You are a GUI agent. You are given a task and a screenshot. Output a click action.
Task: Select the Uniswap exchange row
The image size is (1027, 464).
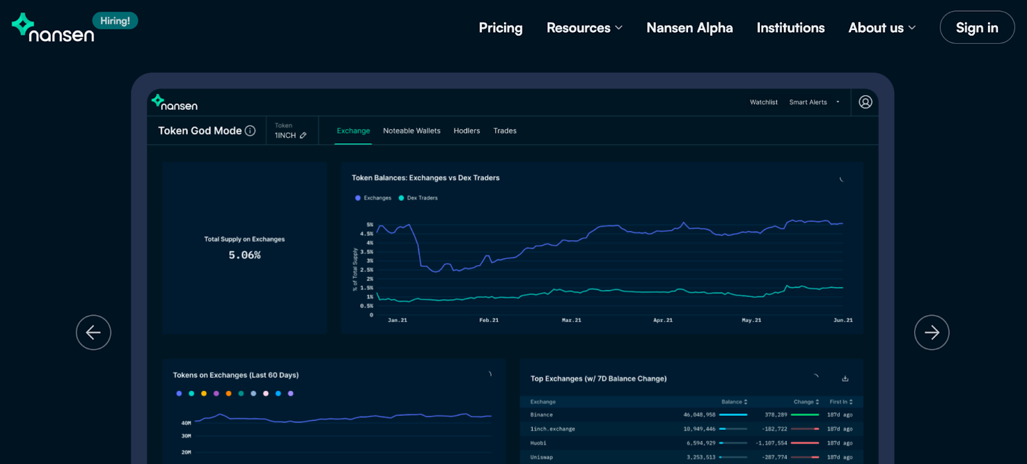pos(691,457)
